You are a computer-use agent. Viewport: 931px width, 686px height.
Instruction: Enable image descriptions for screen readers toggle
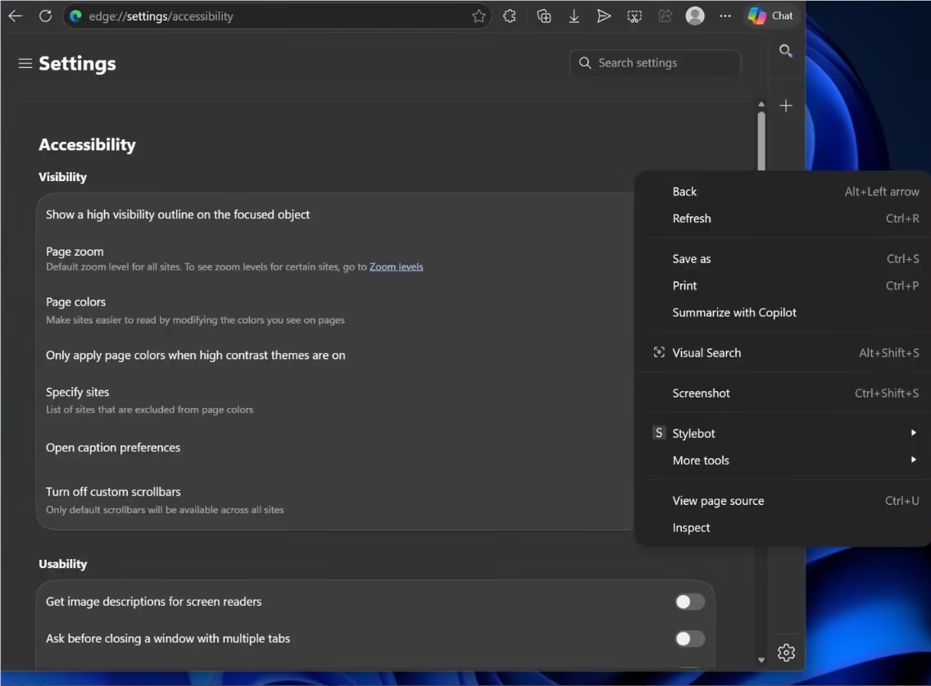[x=689, y=602]
